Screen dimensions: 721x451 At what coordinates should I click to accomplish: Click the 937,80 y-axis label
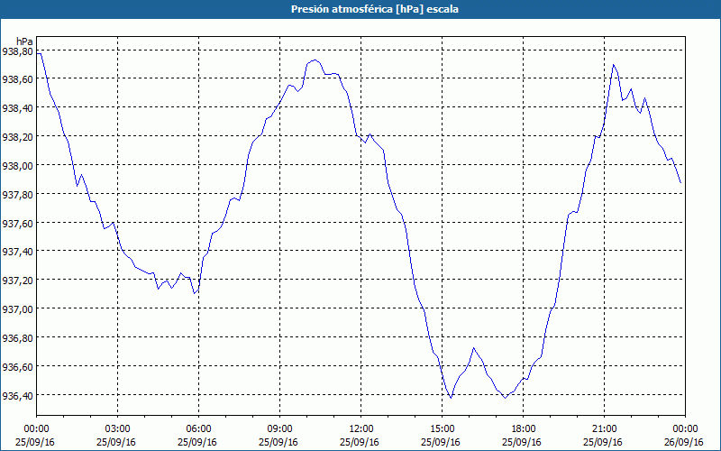tap(17, 194)
